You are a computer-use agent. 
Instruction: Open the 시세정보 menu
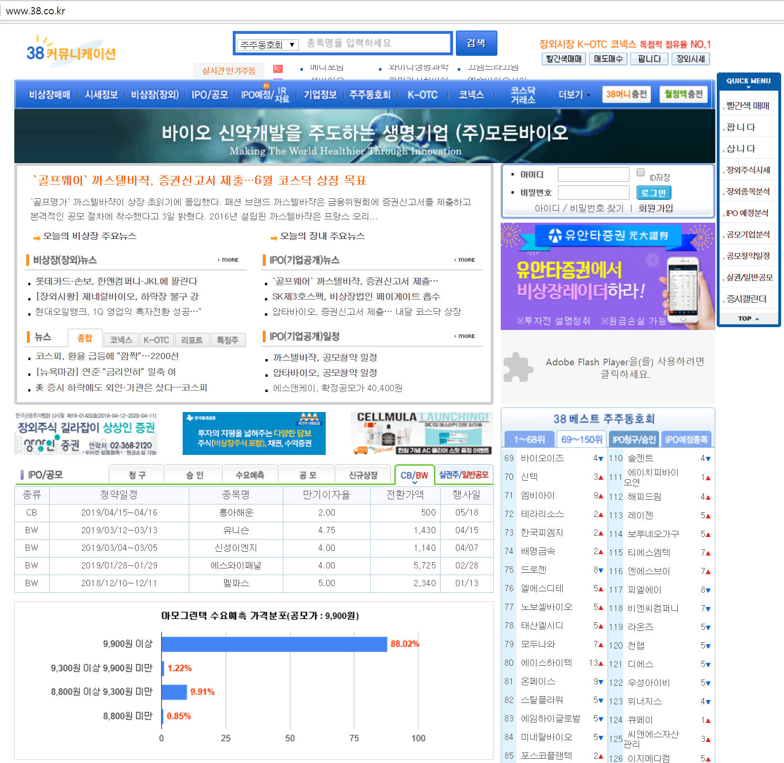pos(101,94)
